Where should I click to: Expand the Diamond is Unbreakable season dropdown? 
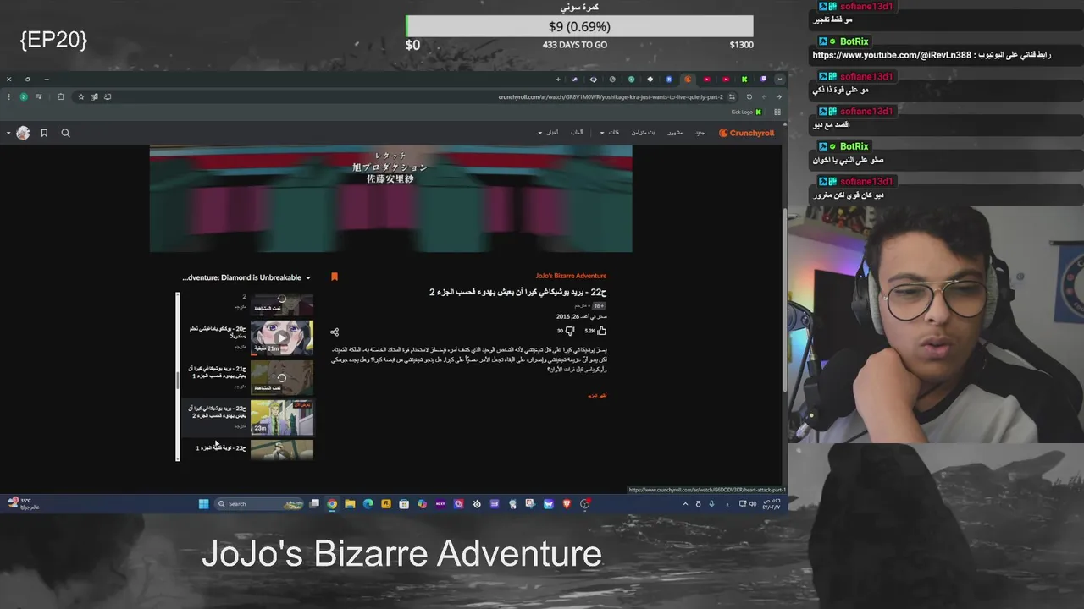click(246, 277)
